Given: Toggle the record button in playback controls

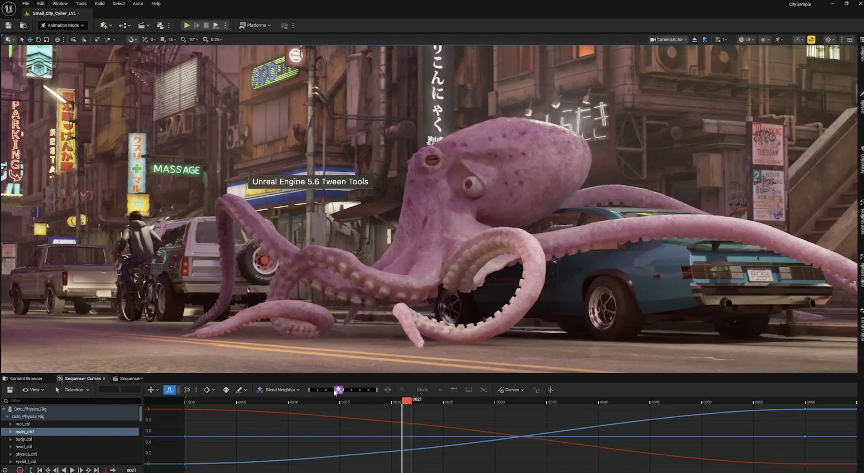Looking at the screenshot, I should [x=20, y=470].
